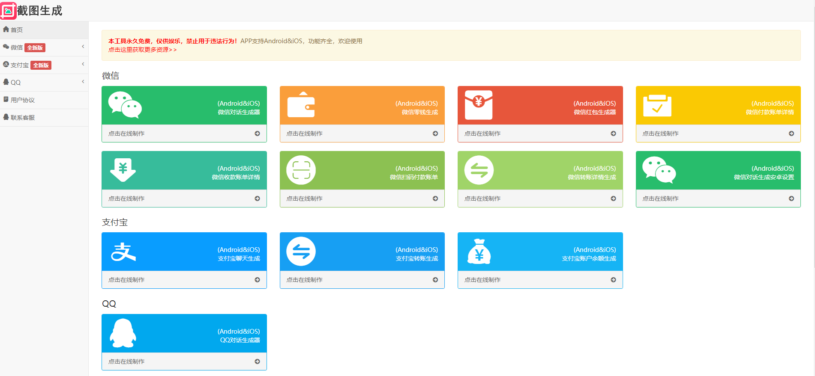Click the calendar checkmark icon on yellow card

click(657, 106)
